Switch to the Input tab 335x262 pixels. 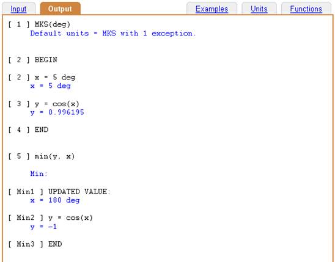[x=18, y=9]
